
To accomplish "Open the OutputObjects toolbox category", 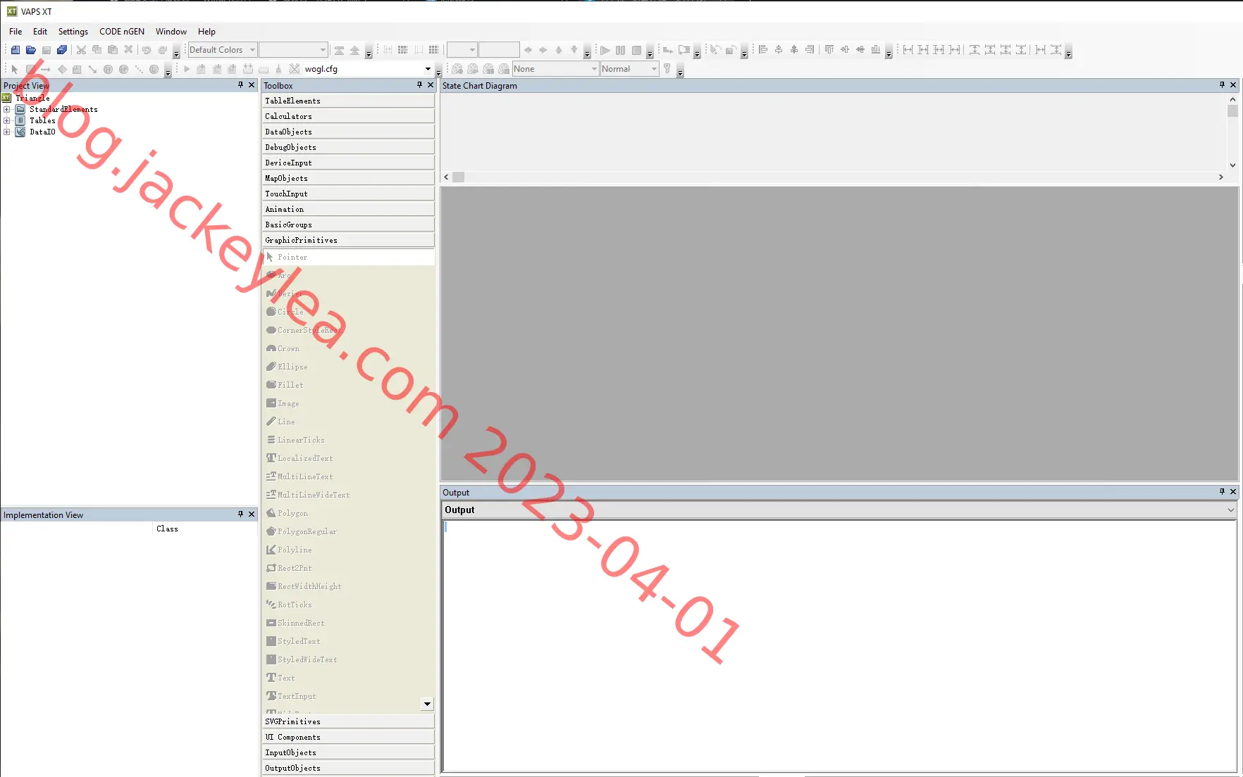I will coord(349,768).
